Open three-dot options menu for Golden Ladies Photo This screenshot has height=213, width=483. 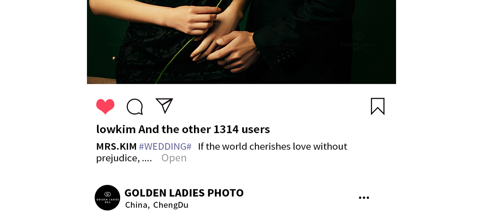(364, 198)
